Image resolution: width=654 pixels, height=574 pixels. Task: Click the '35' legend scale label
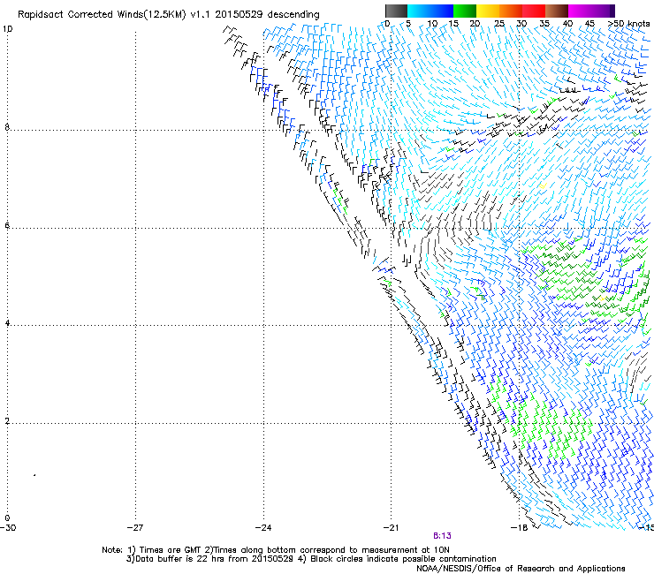tap(544, 24)
